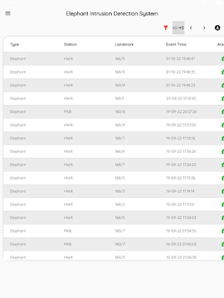The image size is (224, 298).
Task: Go to next page of events
Action: pyautogui.click(x=204, y=28)
